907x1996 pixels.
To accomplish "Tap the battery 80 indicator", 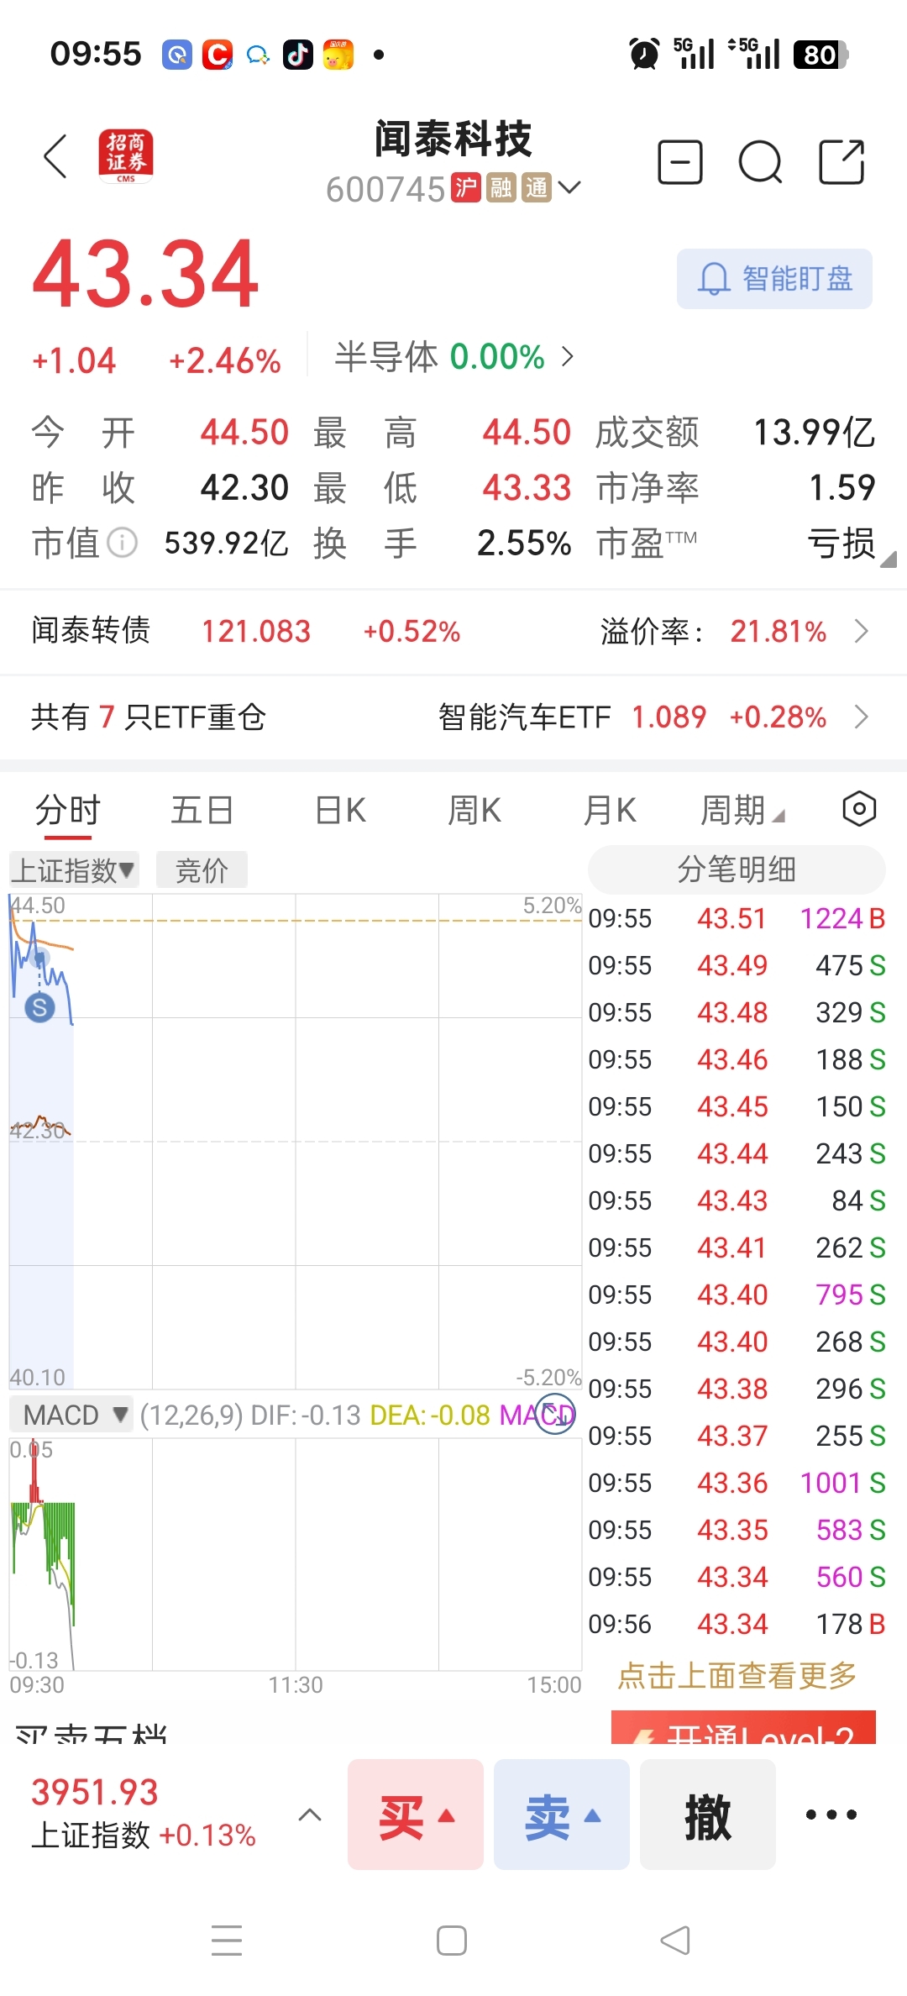I will coord(820,55).
